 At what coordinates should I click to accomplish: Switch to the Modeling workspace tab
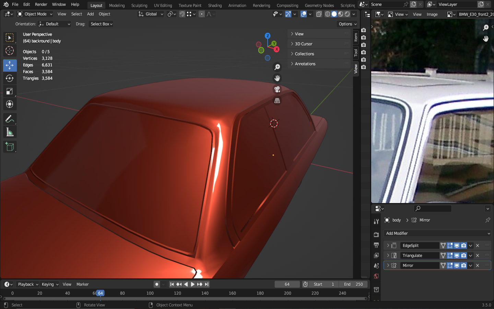coord(117,5)
